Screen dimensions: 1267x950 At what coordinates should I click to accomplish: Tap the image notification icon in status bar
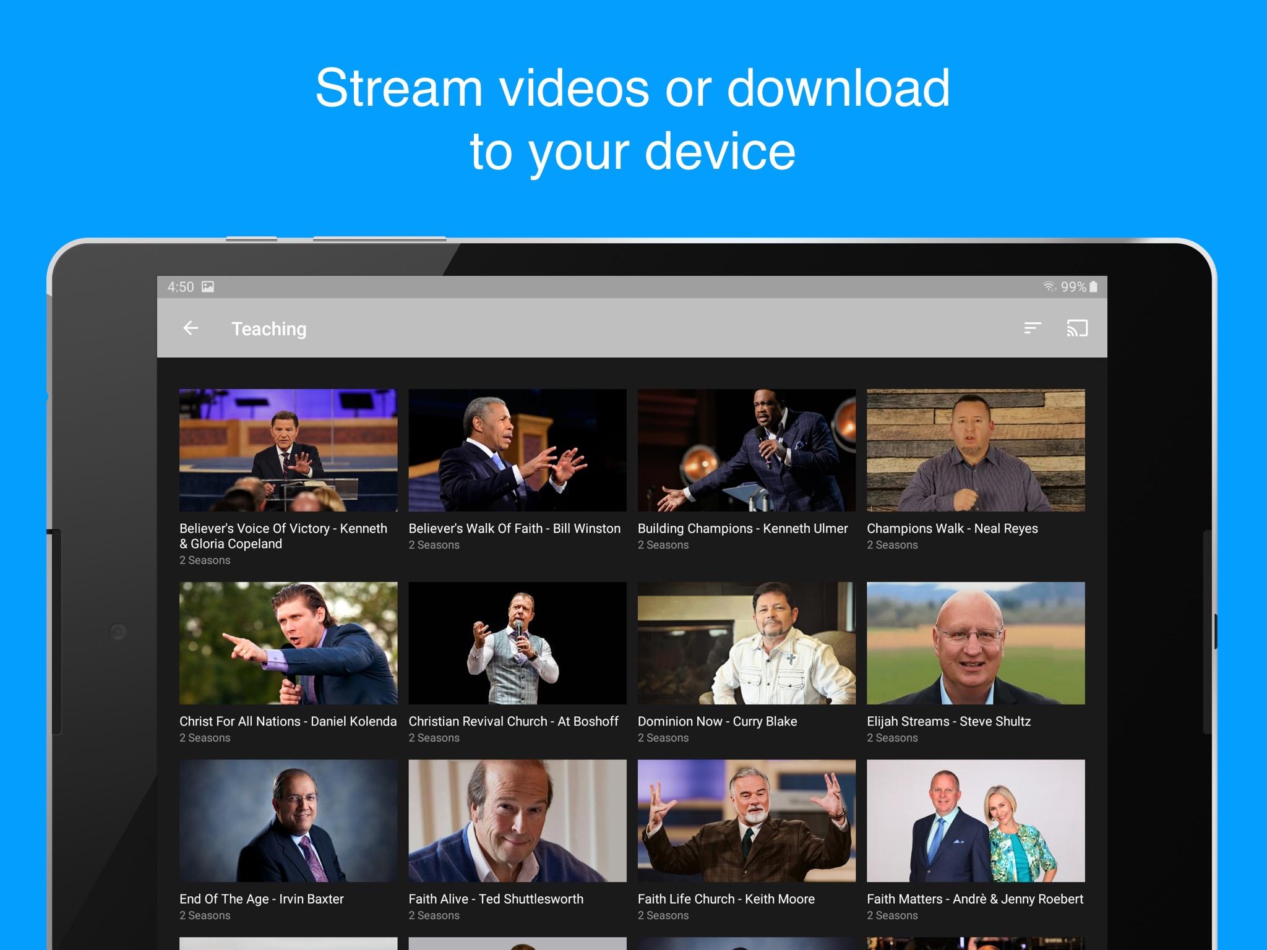tap(208, 286)
